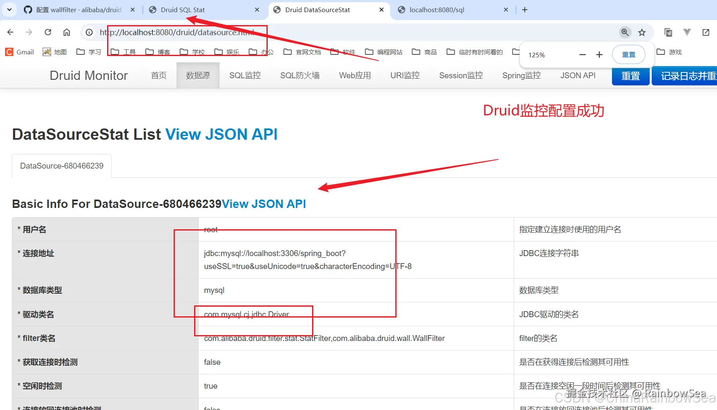Go forward to the next page

29,32
